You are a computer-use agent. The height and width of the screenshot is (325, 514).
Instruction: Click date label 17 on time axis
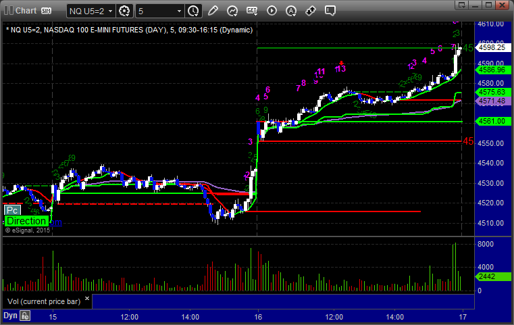[x=463, y=317]
